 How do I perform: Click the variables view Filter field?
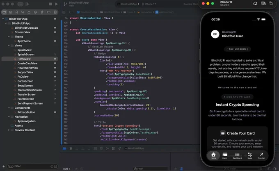click(x=150, y=169)
